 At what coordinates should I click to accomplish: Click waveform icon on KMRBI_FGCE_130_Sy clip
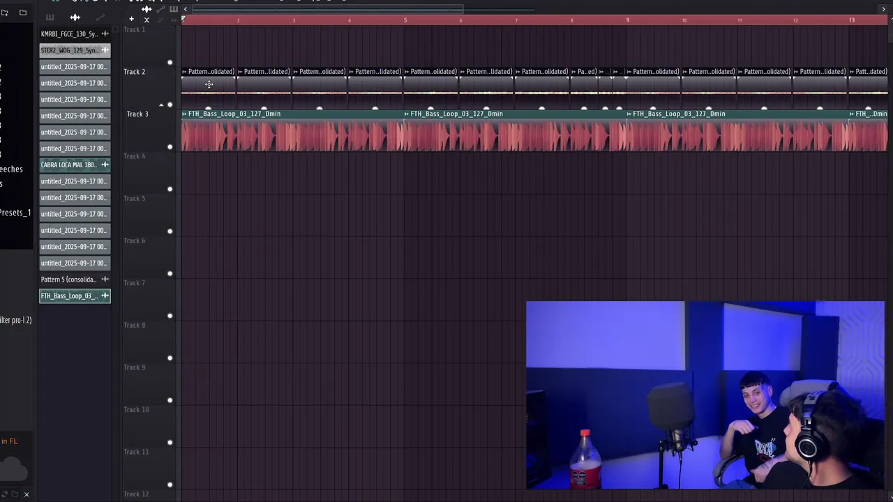pyautogui.click(x=105, y=33)
